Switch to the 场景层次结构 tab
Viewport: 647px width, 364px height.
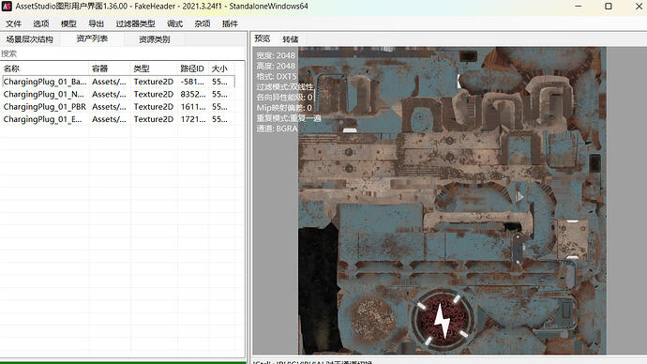tap(30, 39)
